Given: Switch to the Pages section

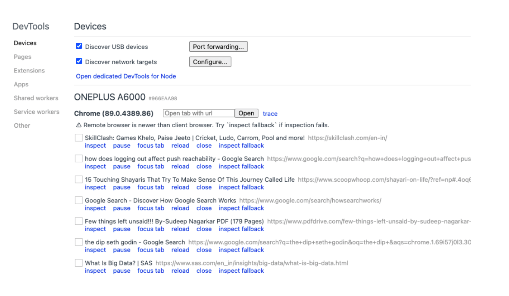Looking at the screenshot, I should click(x=22, y=57).
